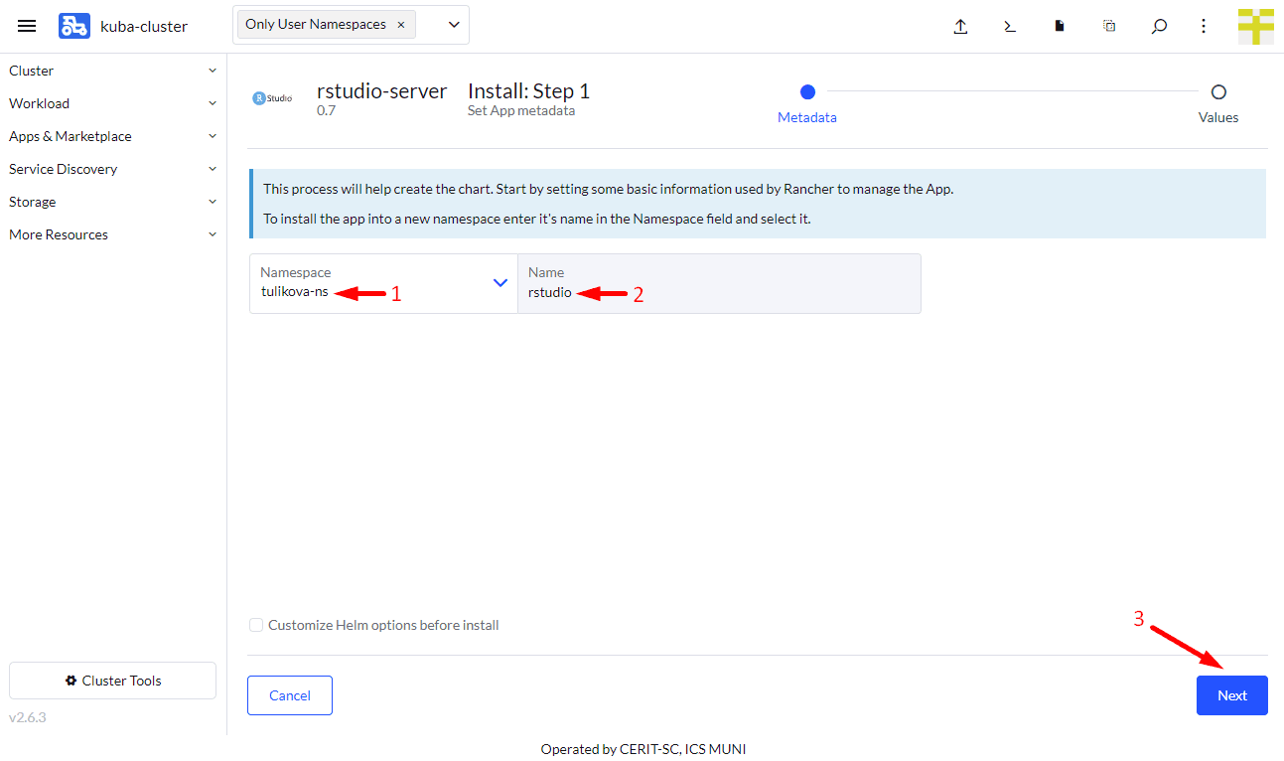The image size is (1284, 761).
Task: Click the Name field containing rstudio
Action: point(719,292)
